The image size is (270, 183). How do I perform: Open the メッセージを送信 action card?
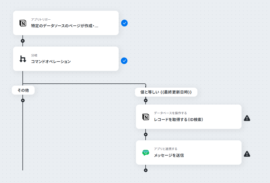pyautogui.click(x=189, y=152)
